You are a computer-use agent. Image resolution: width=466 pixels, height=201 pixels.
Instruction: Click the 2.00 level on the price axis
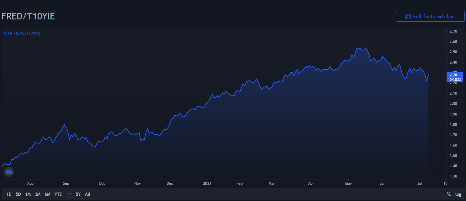tap(453, 104)
